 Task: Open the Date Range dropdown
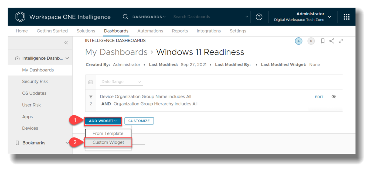pos(121,82)
